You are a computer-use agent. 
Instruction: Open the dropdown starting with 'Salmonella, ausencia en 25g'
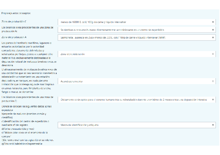pyautogui.click(x=137, y=38)
